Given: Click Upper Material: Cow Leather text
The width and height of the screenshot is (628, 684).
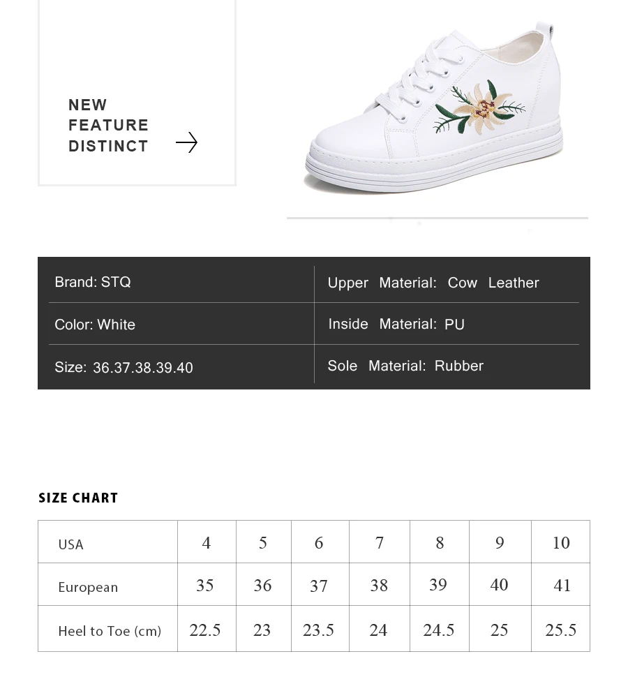Looking at the screenshot, I should 433,283.
